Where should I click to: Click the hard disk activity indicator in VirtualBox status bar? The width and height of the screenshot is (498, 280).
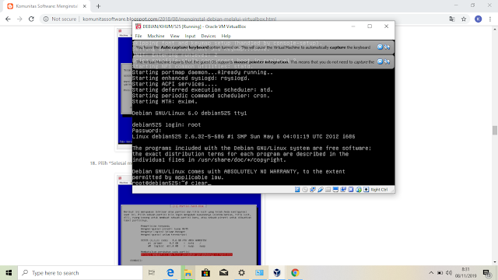[x=297, y=190]
